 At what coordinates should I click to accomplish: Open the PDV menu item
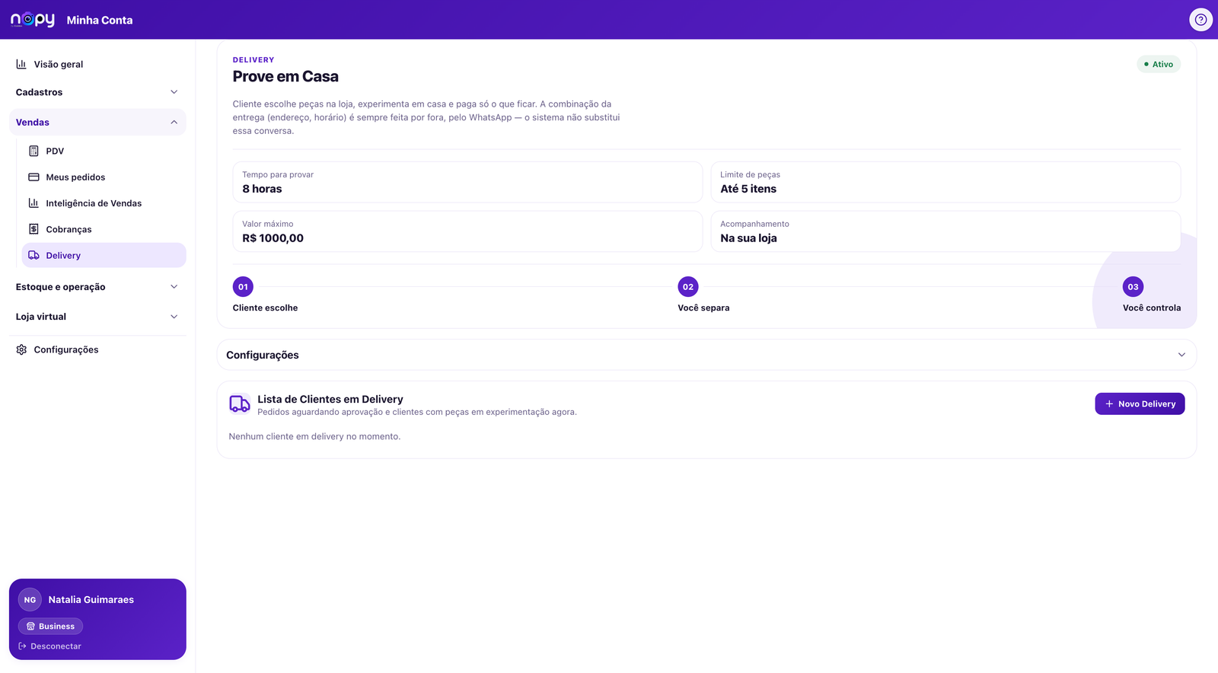[x=104, y=151]
